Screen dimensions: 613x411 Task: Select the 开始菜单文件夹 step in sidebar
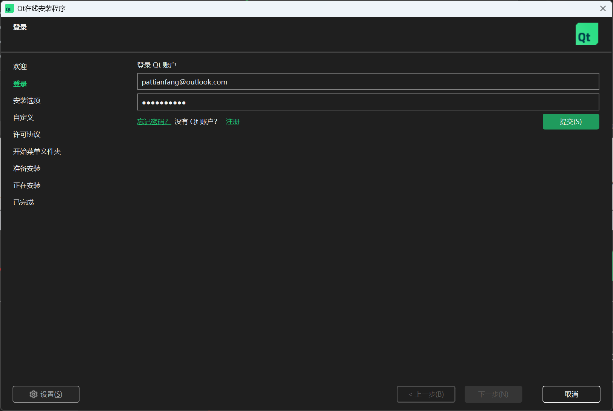pyautogui.click(x=37, y=152)
